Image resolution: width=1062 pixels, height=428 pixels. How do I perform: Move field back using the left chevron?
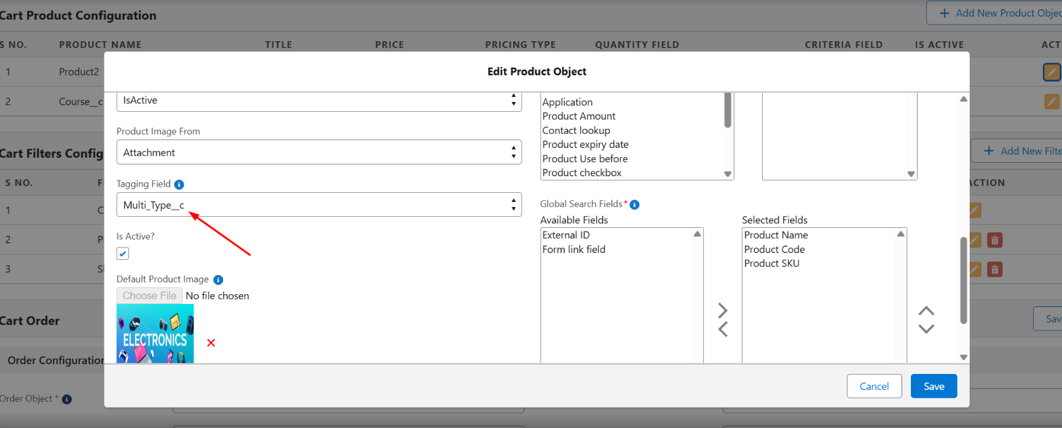tap(723, 330)
